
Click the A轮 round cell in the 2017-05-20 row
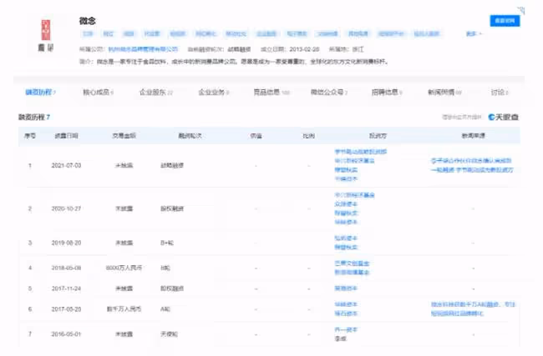[165, 309]
